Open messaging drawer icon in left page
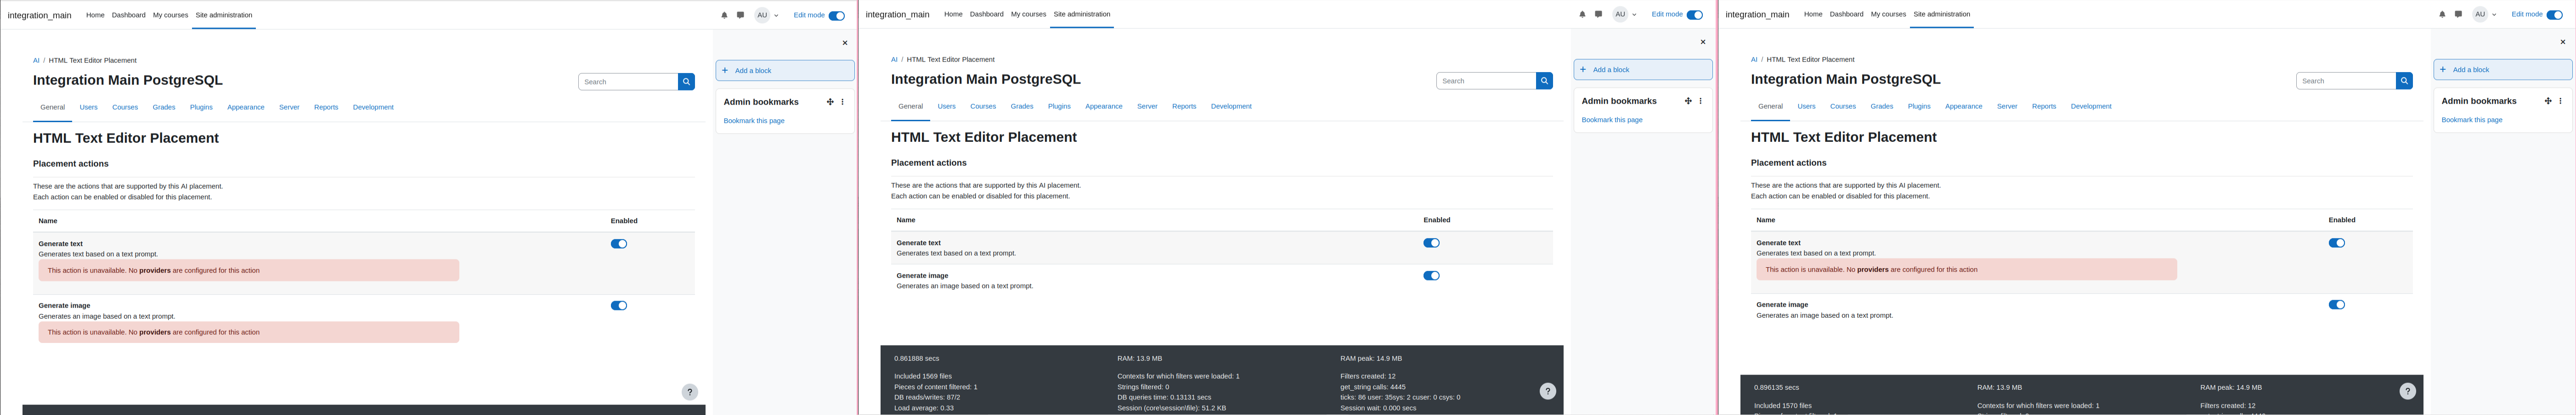The width and height of the screenshot is (2576, 415). [740, 15]
